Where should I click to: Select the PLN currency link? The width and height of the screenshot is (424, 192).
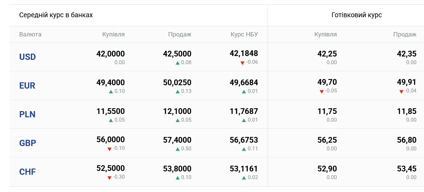click(27, 114)
